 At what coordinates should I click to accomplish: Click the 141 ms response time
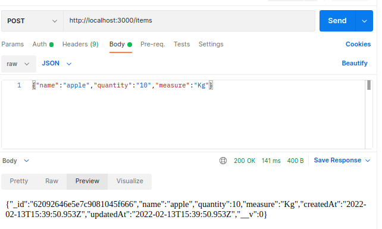[x=271, y=161]
